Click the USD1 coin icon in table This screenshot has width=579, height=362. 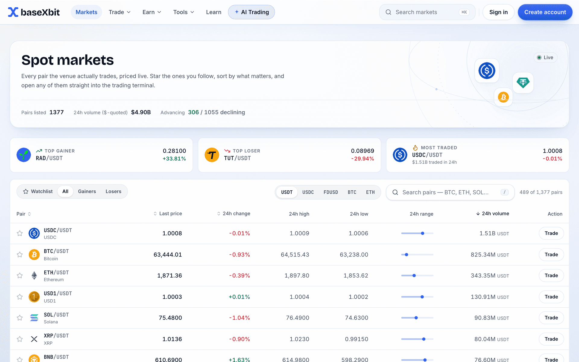(x=34, y=297)
